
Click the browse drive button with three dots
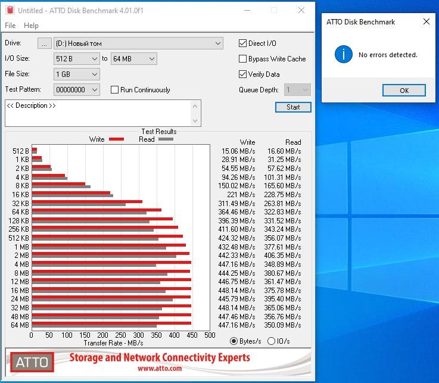click(x=44, y=43)
